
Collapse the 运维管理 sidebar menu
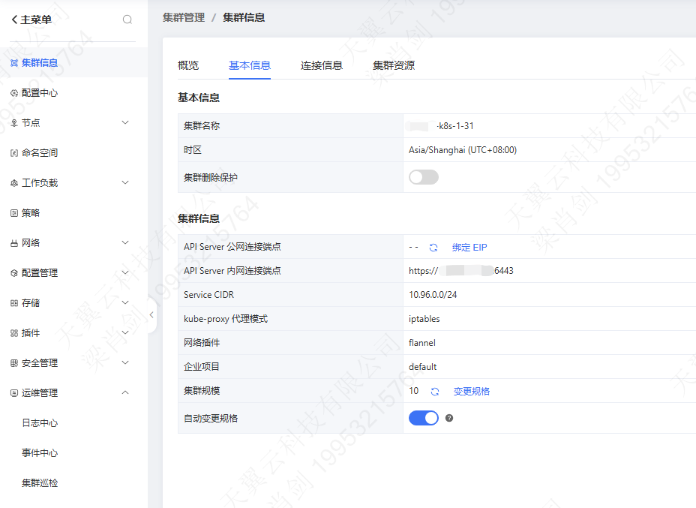click(125, 393)
